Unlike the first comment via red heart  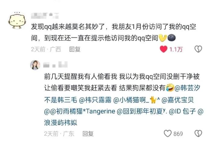point(164,49)
